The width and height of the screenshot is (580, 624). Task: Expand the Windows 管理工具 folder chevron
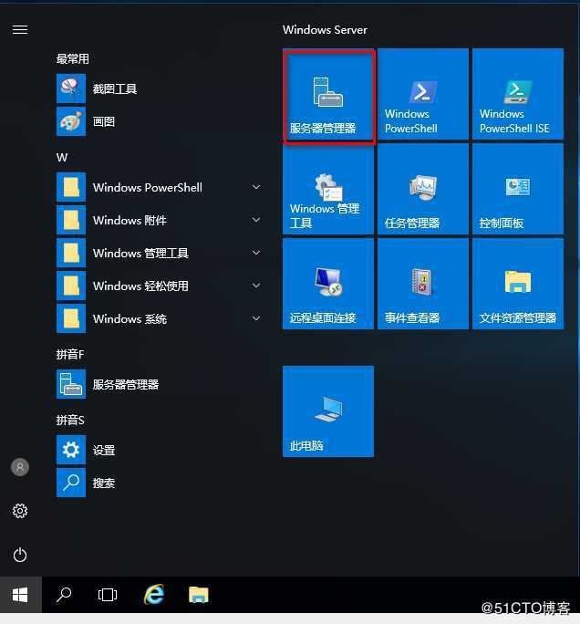point(256,253)
